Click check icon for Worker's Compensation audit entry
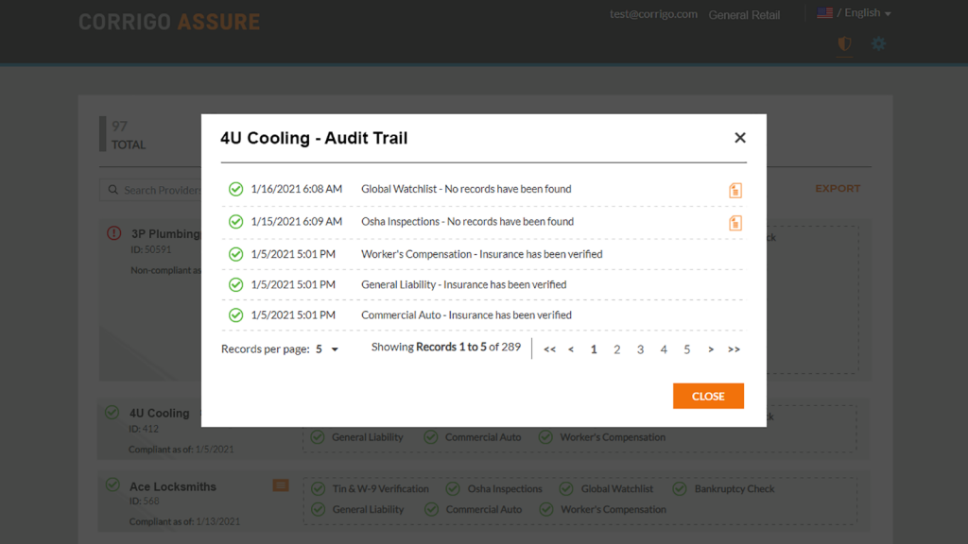 [235, 254]
